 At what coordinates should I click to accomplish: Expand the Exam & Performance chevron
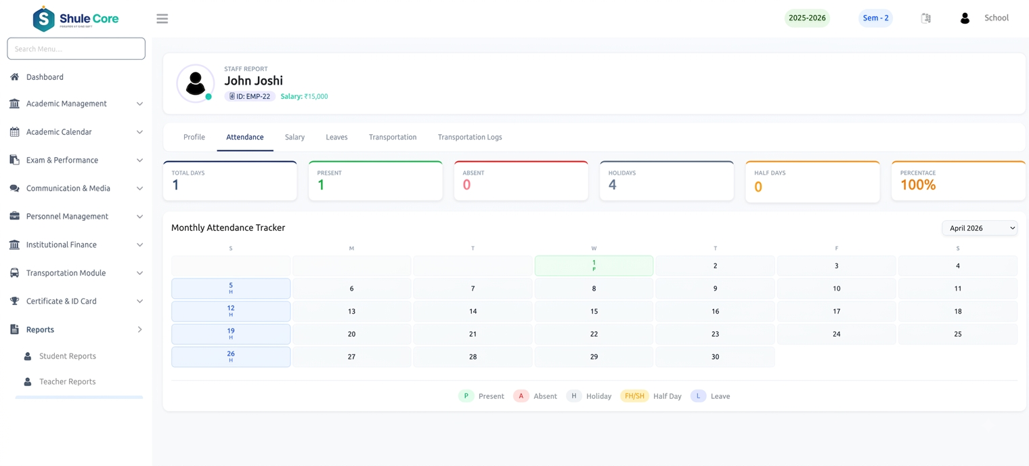pos(139,161)
